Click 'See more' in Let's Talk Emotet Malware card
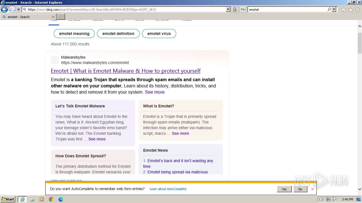Screen dimensions: 362x203 [97, 139]
